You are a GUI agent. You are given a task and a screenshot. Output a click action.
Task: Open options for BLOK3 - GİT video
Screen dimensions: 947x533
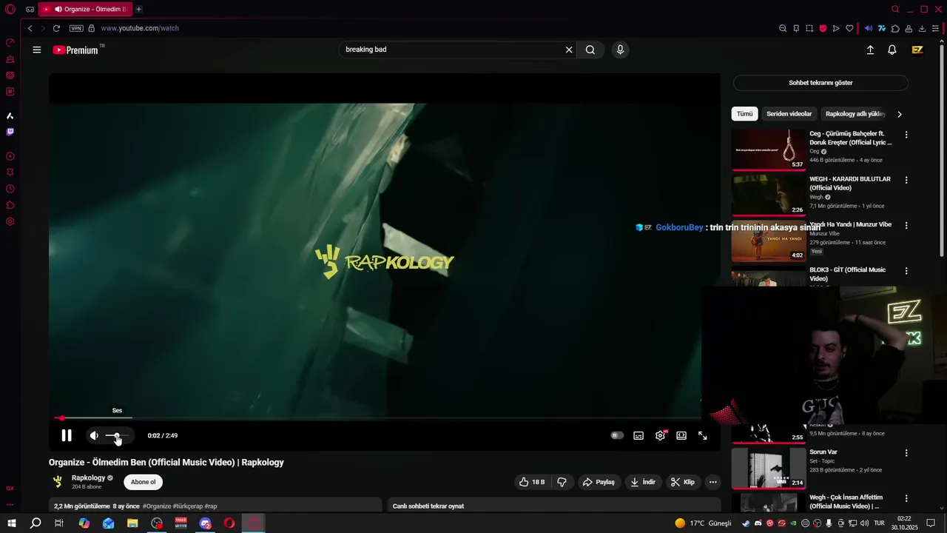point(906,271)
